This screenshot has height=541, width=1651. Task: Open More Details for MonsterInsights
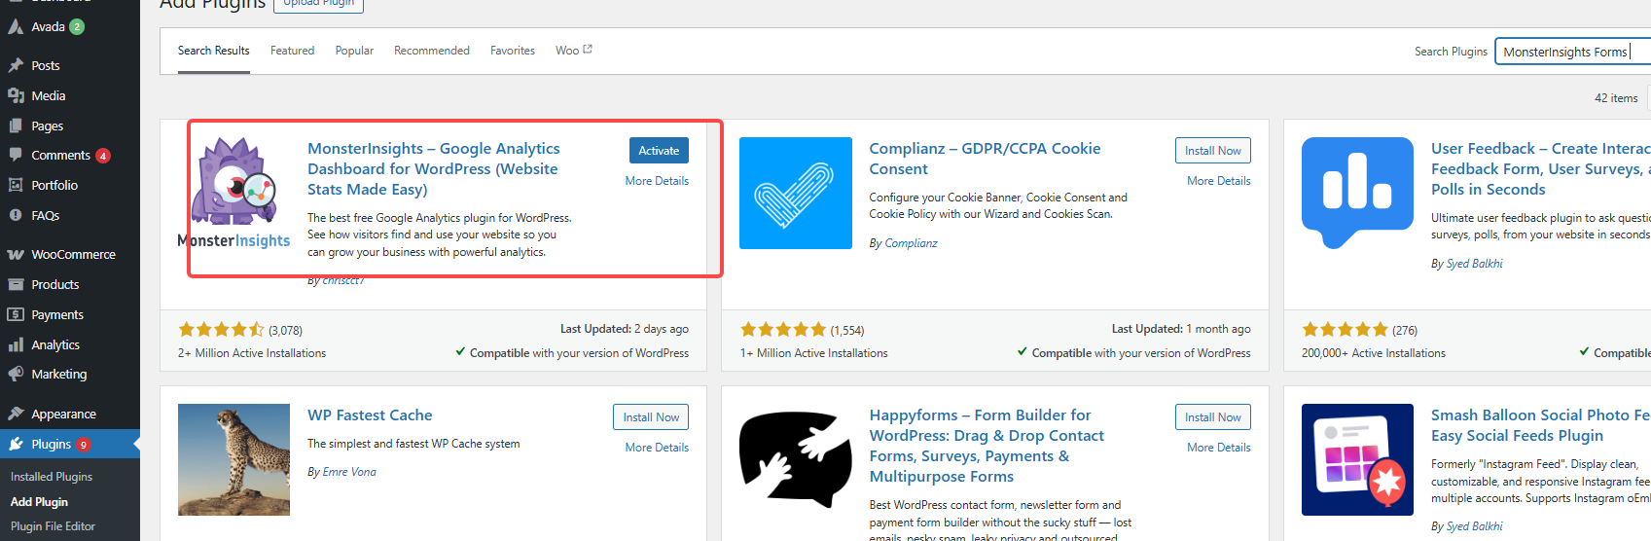point(657,181)
